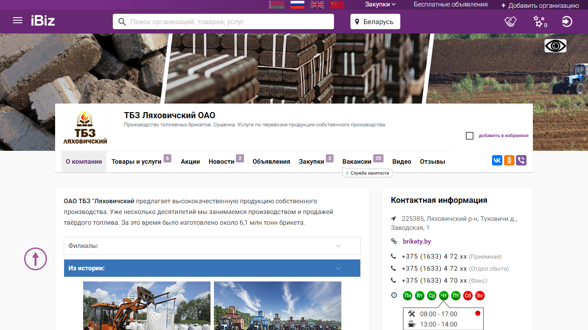Click the phone icon next to Факс
The height and width of the screenshot is (330, 588).
(x=393, y=280)
